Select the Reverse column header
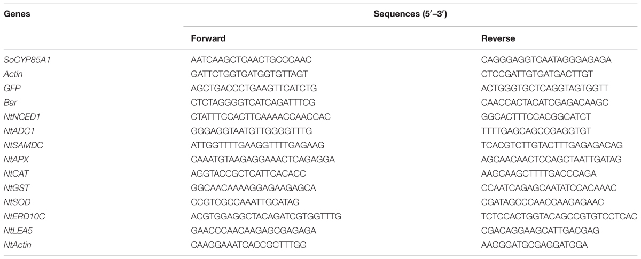Screen dimensions: 641x259 pos(498,39)
